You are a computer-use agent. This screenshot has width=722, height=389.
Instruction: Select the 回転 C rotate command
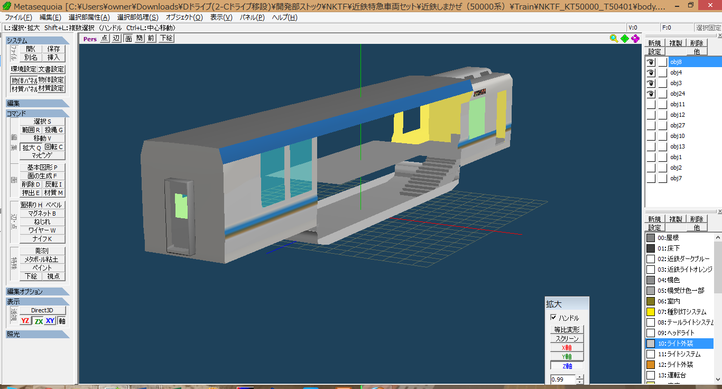tap(54, 147)
